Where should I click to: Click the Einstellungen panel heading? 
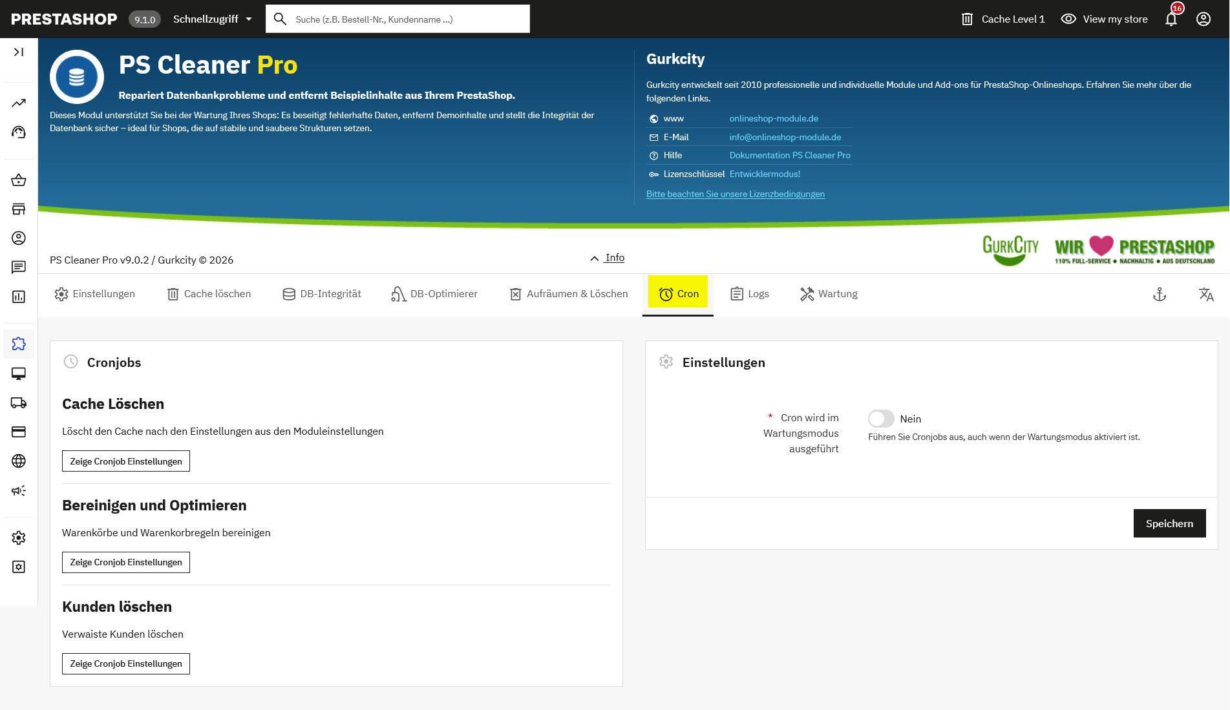pyautogui.click(x=724, y=362)
